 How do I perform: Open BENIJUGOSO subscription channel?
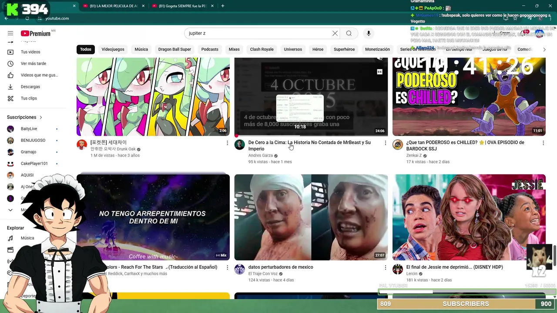pyautogui.click(x=33, y=140)
